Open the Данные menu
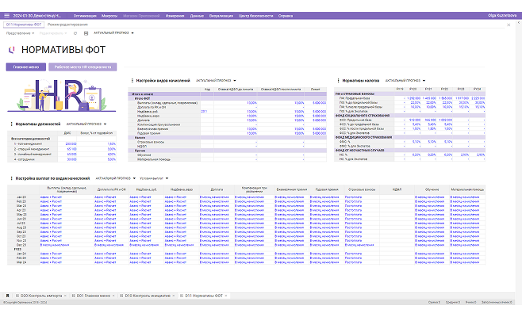Viewport: 522px width, 317px height. 197,16
